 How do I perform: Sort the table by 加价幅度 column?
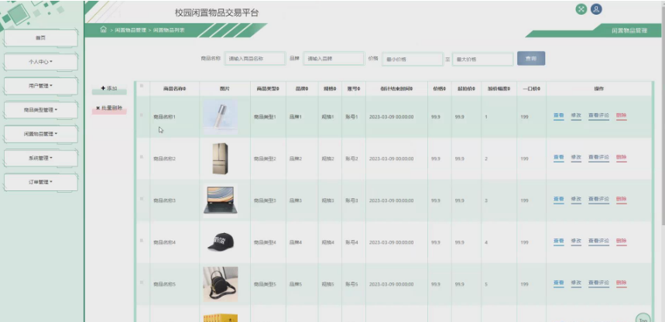pos(499,89)
